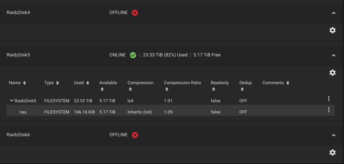Open the RaidzDisk5 pool settings gear
The width and height of the screenshot is (344, 164).
coord(333,73)
